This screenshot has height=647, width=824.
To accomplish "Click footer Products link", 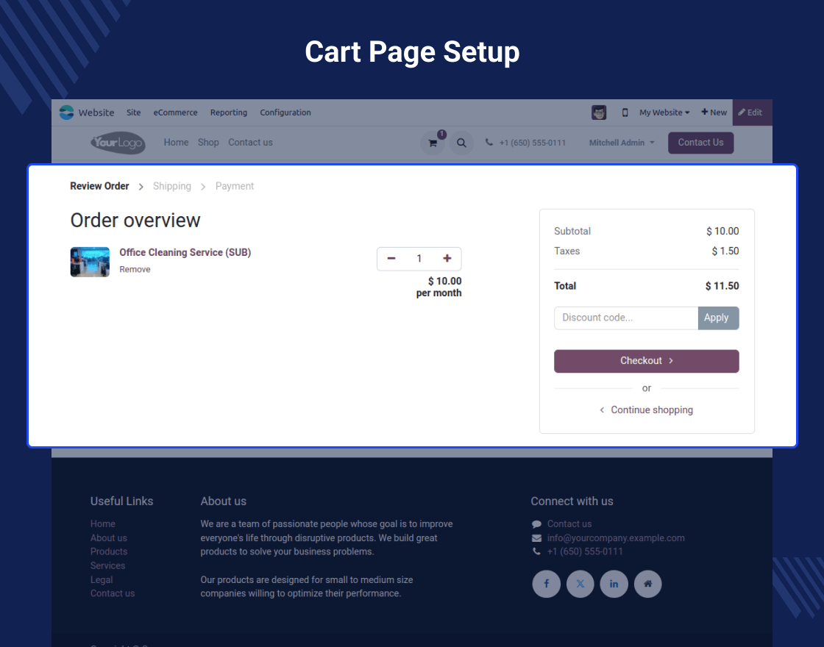I will (109, 551).
